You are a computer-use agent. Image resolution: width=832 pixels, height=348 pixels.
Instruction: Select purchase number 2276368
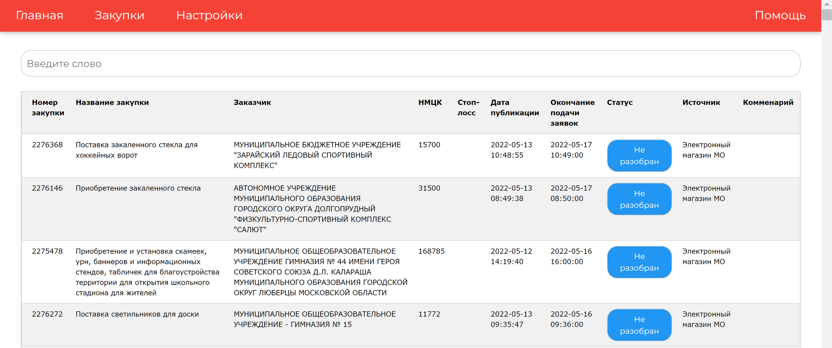(47, 145)
